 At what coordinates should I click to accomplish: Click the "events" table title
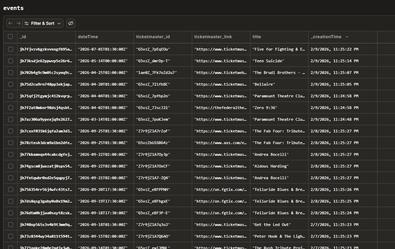13,8
